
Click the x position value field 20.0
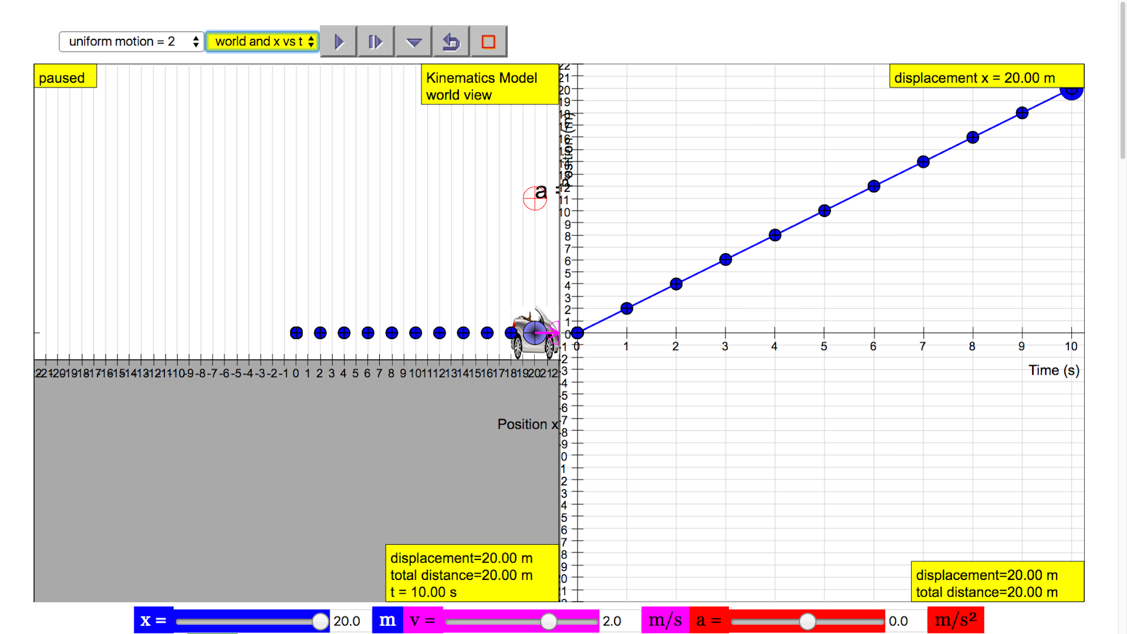click(348, 621)
